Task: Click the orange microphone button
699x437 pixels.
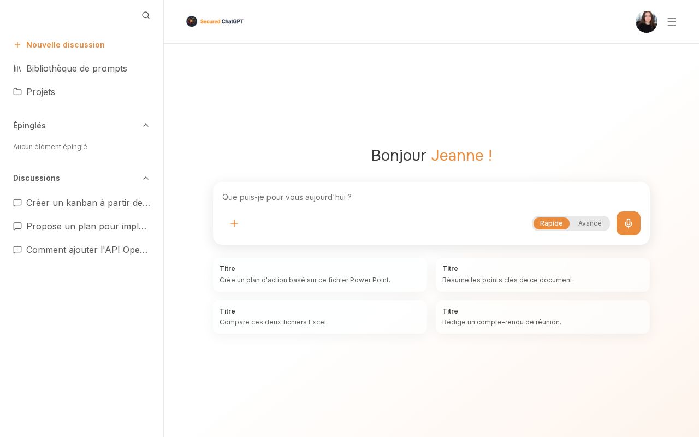Action: click(x=629, y=223)
